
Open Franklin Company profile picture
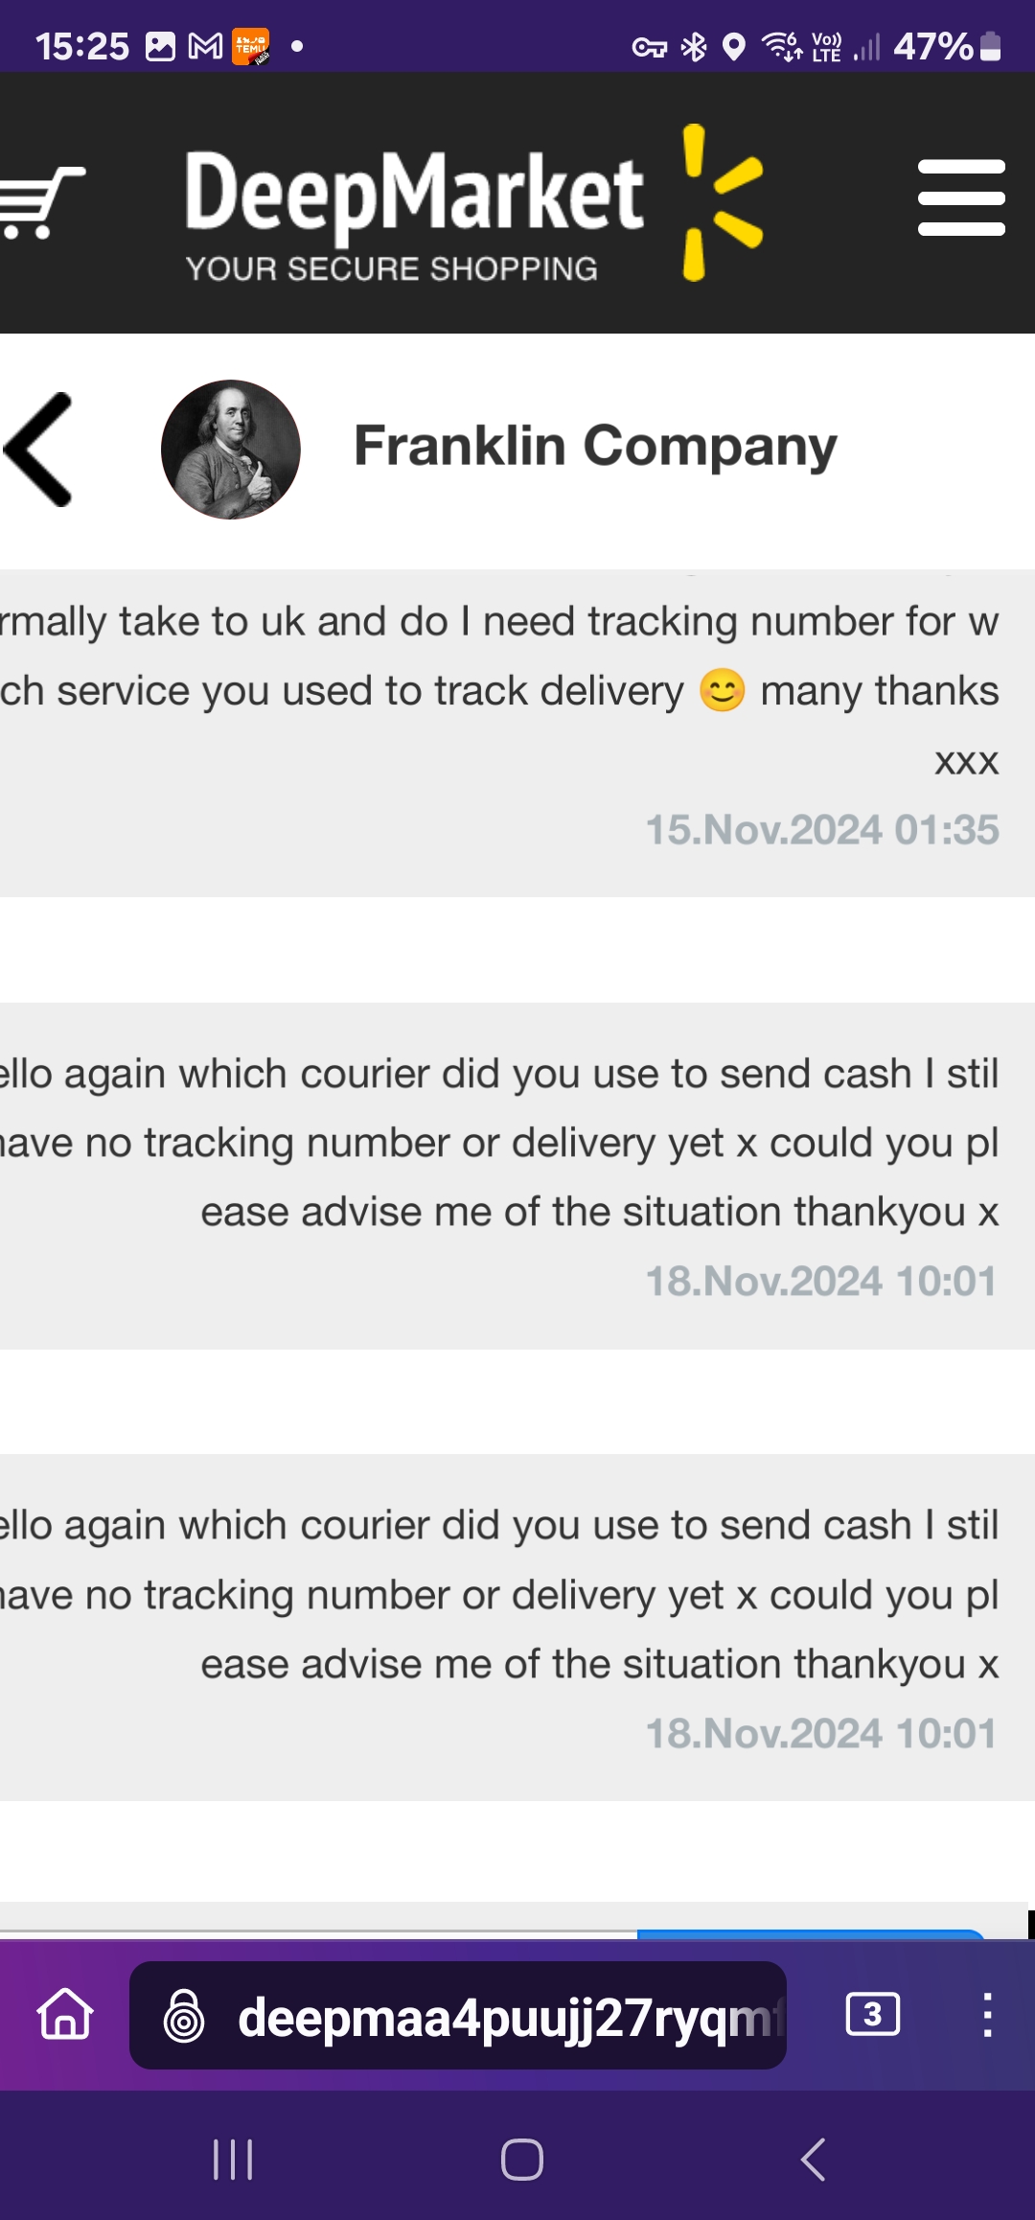[231, 450]
